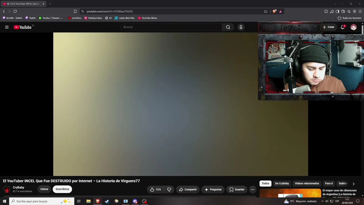Dislike the video with thumbs-down
This screenshot has width=364, height=205.
click(169, 190)
